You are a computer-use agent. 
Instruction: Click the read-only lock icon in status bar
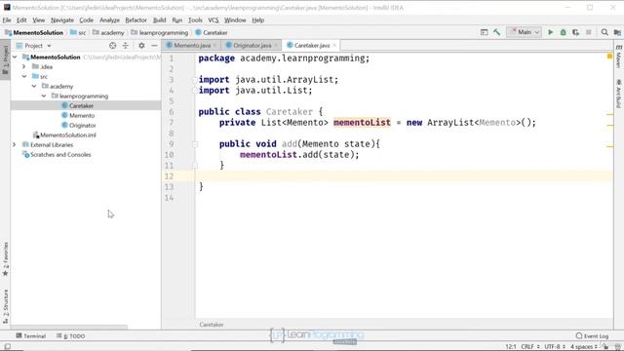(x=605, y=347)
